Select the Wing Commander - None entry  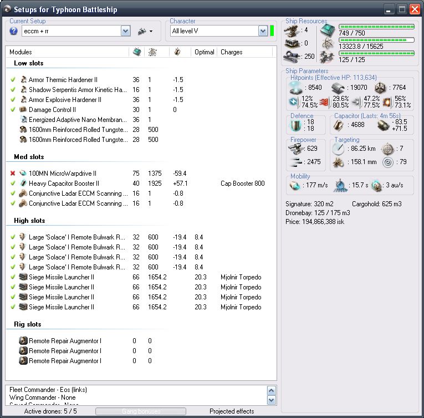[x=43, y=397]
